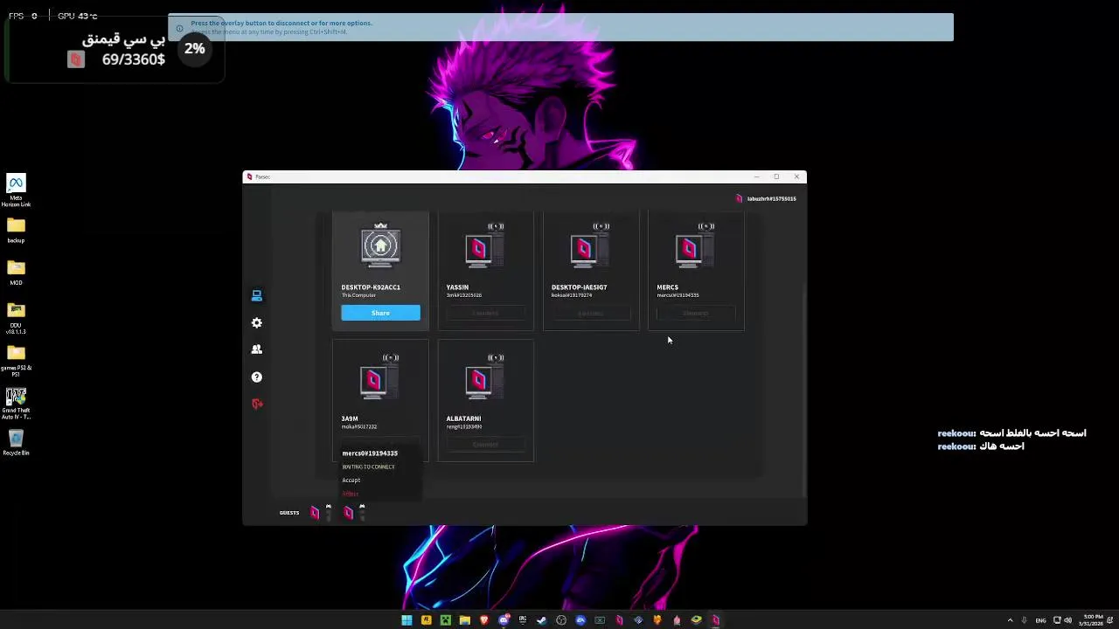The image size is (1119, 629).
Task: Click the Share button for DESKTOP-K92ACC1
Action: (x=380, y=313)
